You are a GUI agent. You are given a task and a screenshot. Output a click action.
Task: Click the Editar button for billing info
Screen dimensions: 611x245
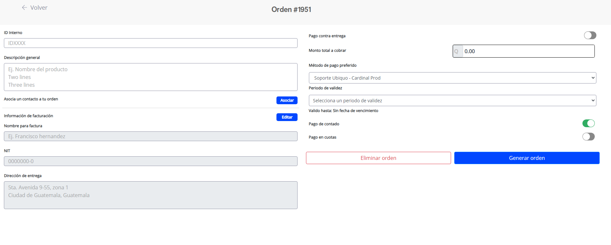pyautogui.click(x=287, y=117)
